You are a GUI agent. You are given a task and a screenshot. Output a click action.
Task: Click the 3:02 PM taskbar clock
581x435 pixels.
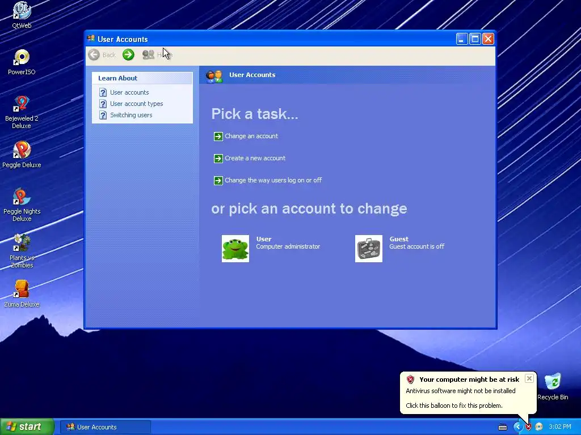(560, 427)
